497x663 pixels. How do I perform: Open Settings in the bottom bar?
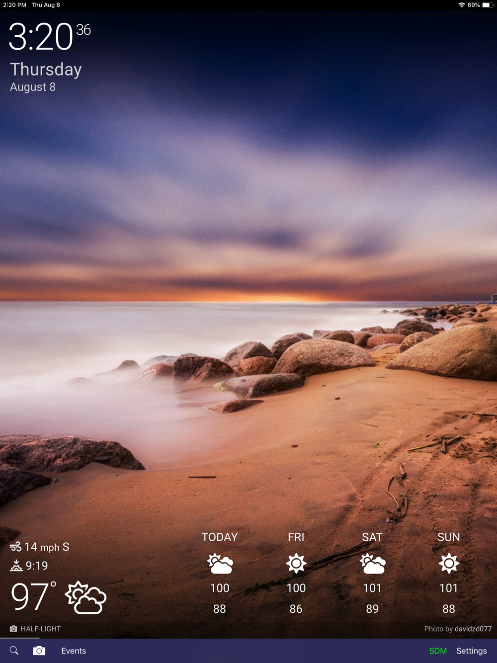tap(472, 651)
